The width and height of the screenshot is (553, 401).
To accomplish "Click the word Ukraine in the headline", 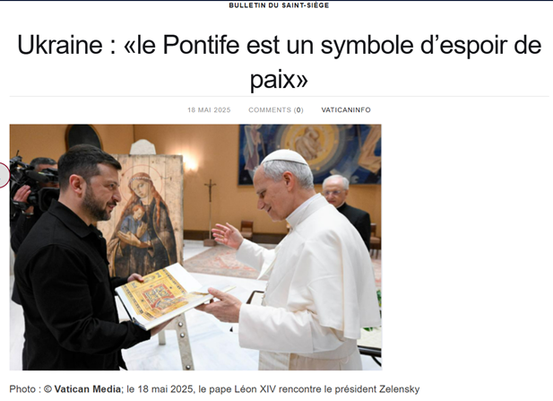I will [x=60, y=45].
